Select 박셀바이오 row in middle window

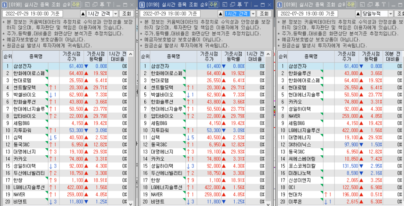pyautogui.click(x=203, y=95)
